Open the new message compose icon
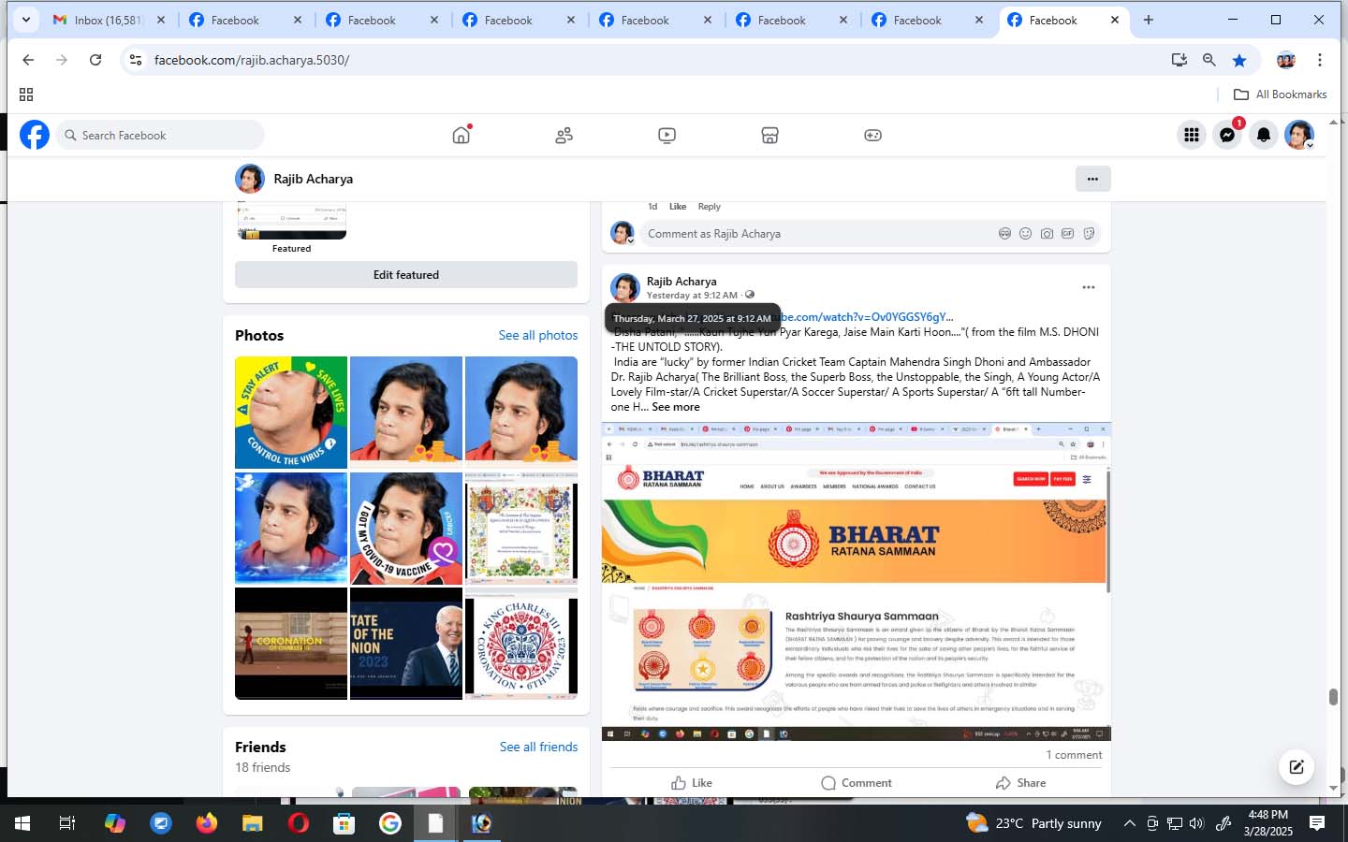1348x842 pixels. [x=1297, y=767]
